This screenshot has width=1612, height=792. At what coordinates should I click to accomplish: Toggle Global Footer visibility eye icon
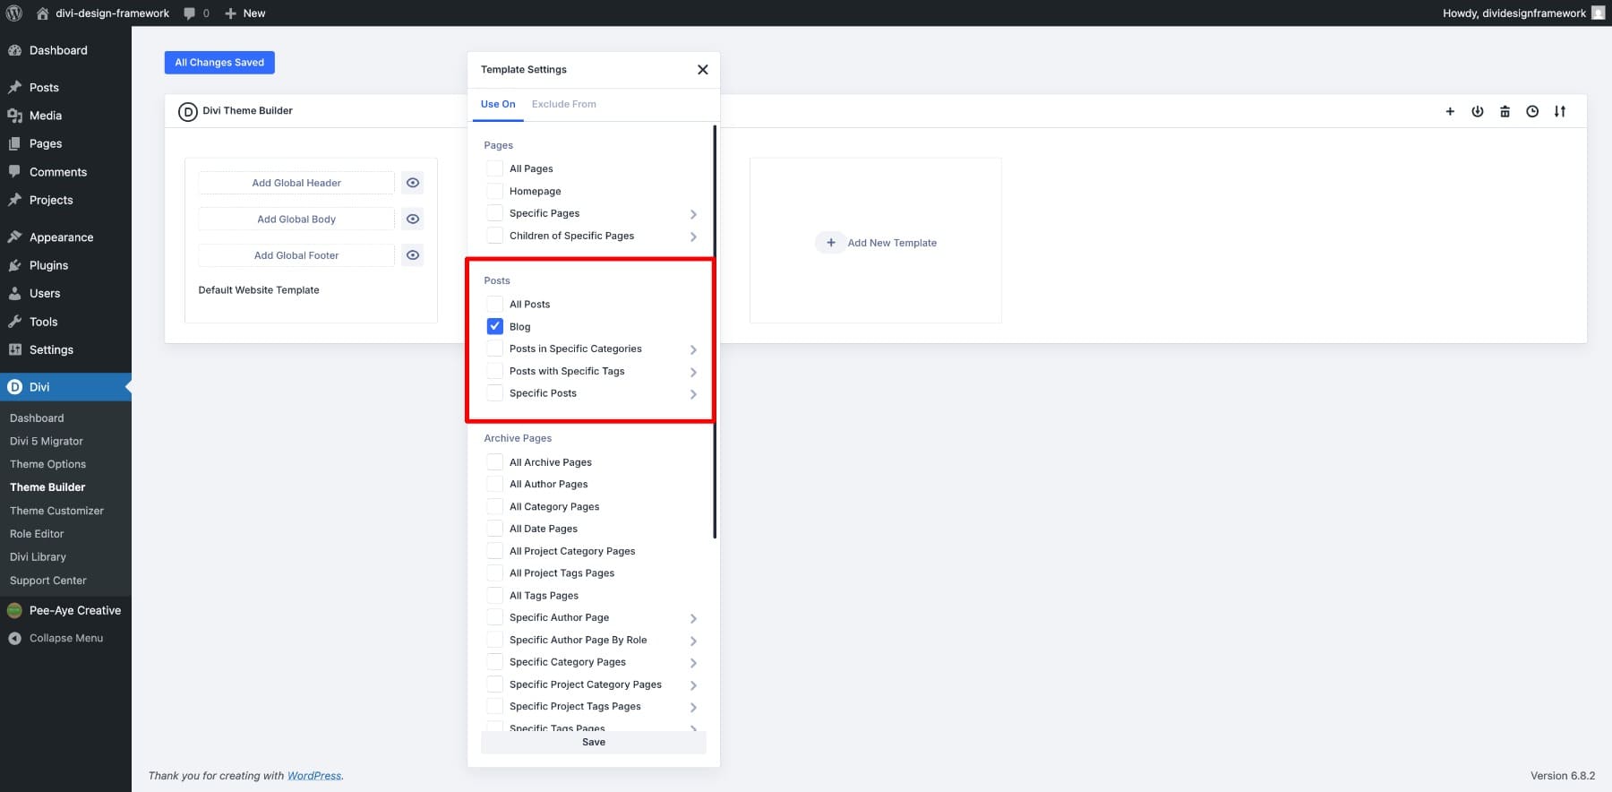click(412, 255)
